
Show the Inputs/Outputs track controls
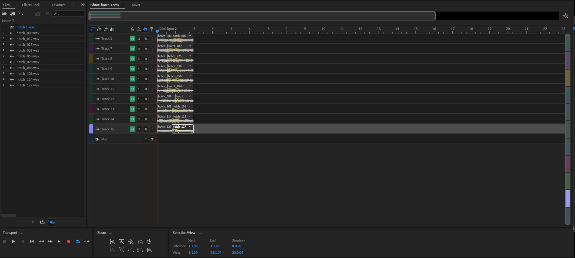(92, 29)
